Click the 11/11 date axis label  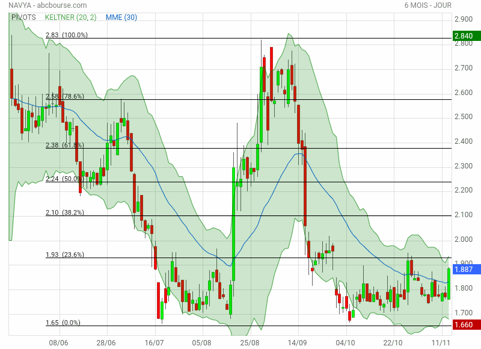point(441,342)
